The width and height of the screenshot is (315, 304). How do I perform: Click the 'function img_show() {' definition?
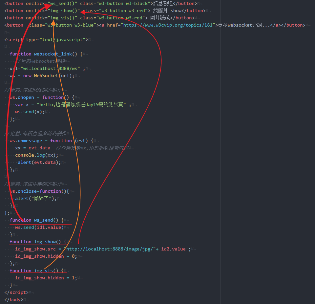[x=38, y=242]
